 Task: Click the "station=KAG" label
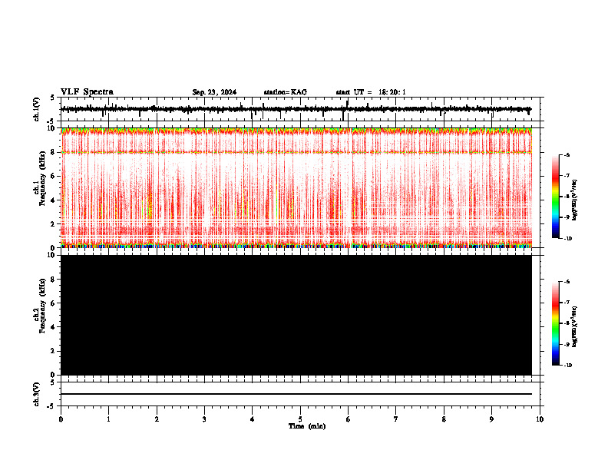coord(285,92)
